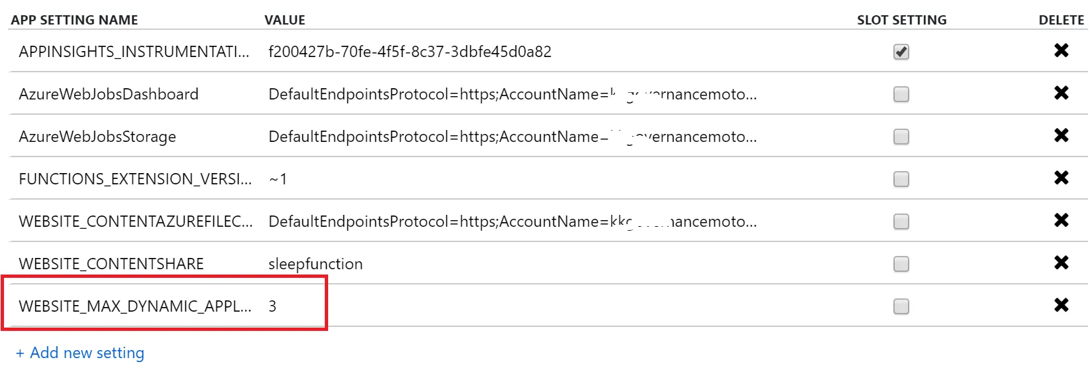Image resolution: width=1092 pixels, height=374 pixels.
Task: Delete the WEBSITE_MAX_DYNAMIC_APPL... setting
Action: pyautogui.click(x=1061, y=305)
